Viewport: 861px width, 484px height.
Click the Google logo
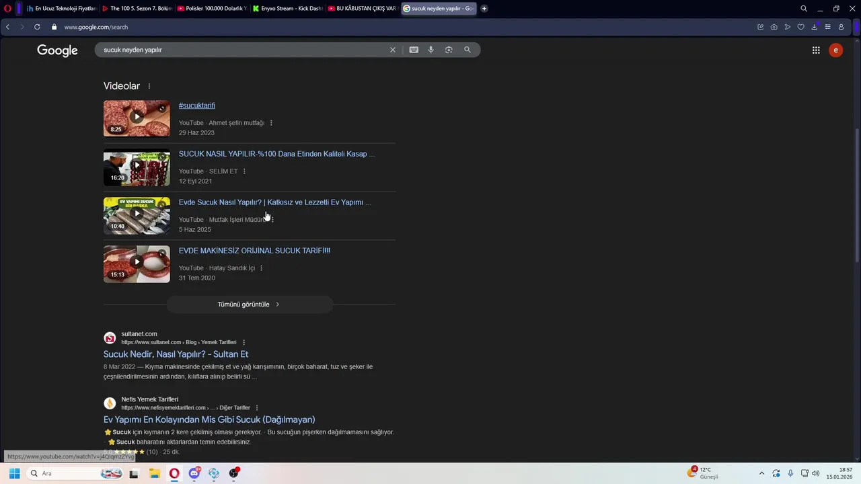tap(57, 50)
